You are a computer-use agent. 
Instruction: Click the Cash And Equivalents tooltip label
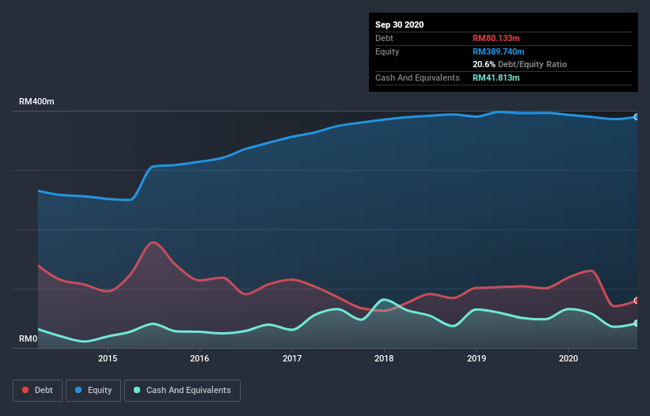point(417,78)
